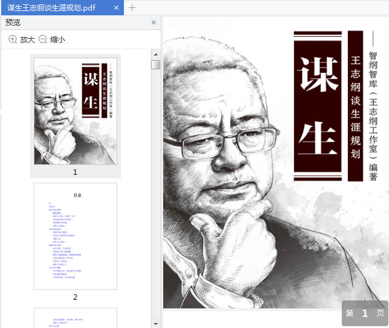
Task: Click page number 1 label under thumbnail
Action: click(x=75, y=172)
